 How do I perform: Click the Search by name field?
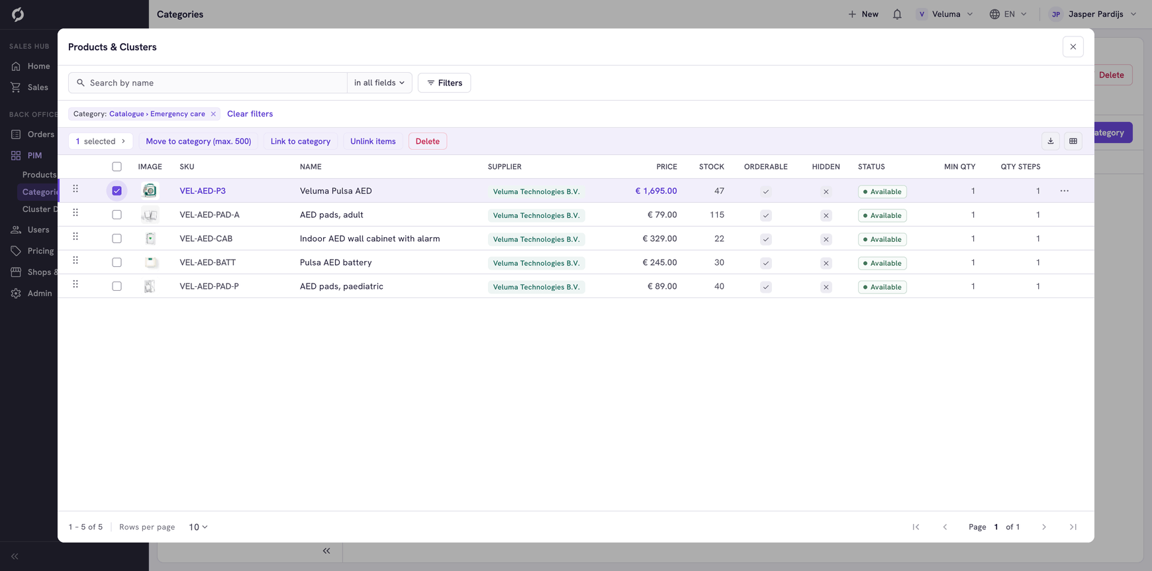click(208, 83)
